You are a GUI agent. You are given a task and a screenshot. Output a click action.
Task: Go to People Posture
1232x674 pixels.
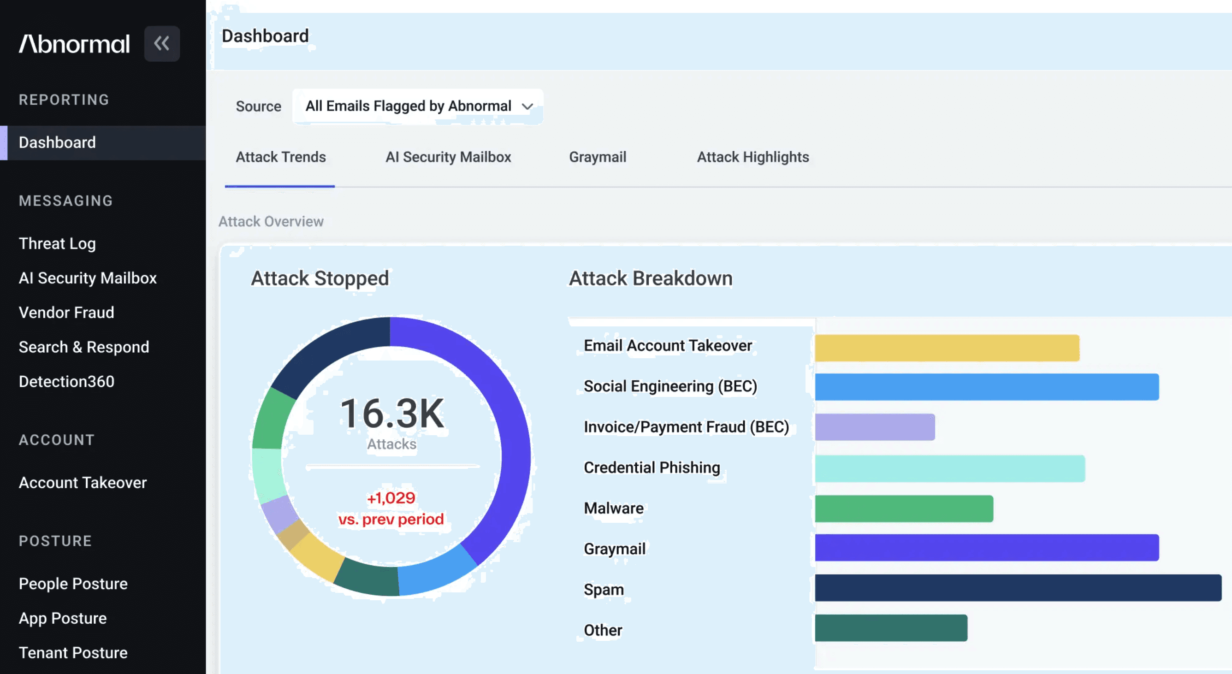[x=73, y=584]
